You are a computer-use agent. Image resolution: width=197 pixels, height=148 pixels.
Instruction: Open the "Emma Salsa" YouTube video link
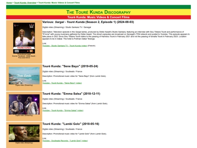coord(63,110)
